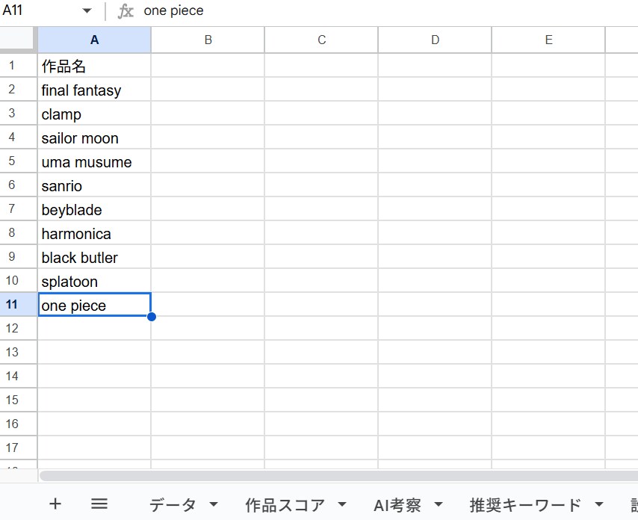Select the cell black butler
Viewport: 638px width, 520px height.
click(94, 256)
